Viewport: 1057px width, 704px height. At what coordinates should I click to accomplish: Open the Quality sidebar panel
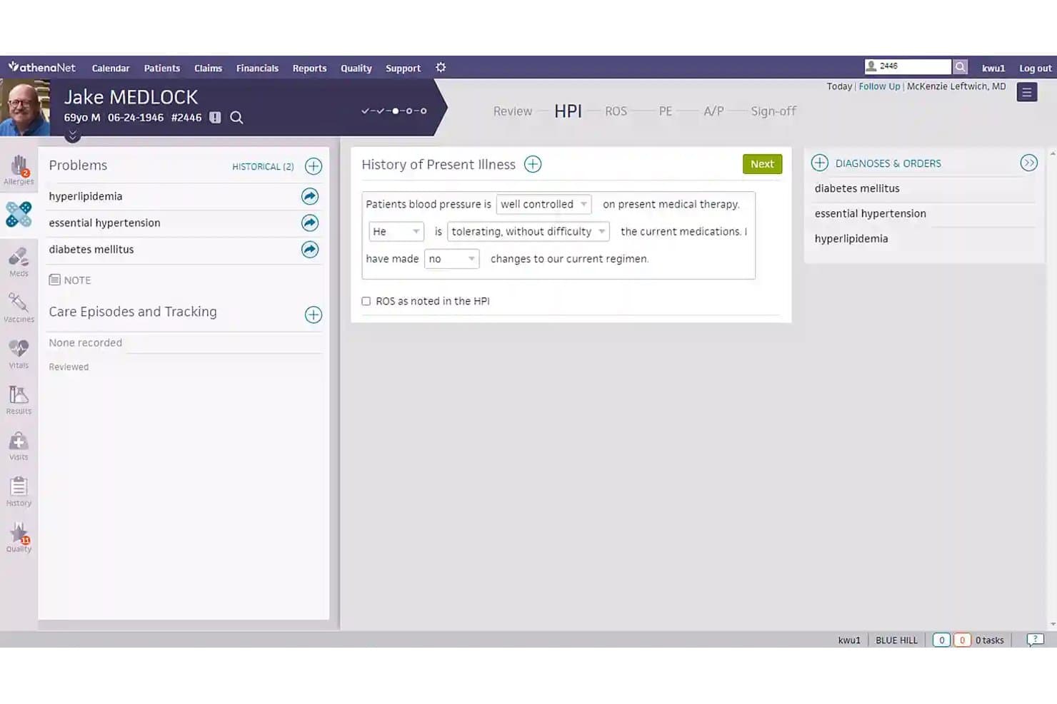click(x=19, y=537)
